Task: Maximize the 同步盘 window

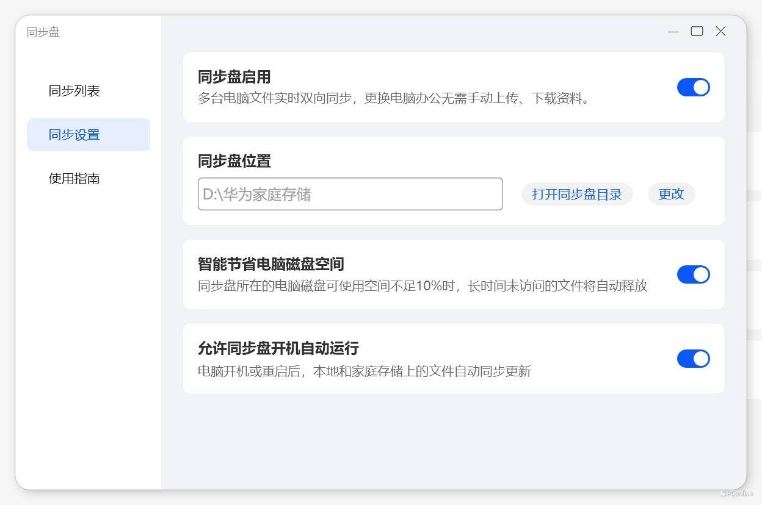Action: (697, 32)
